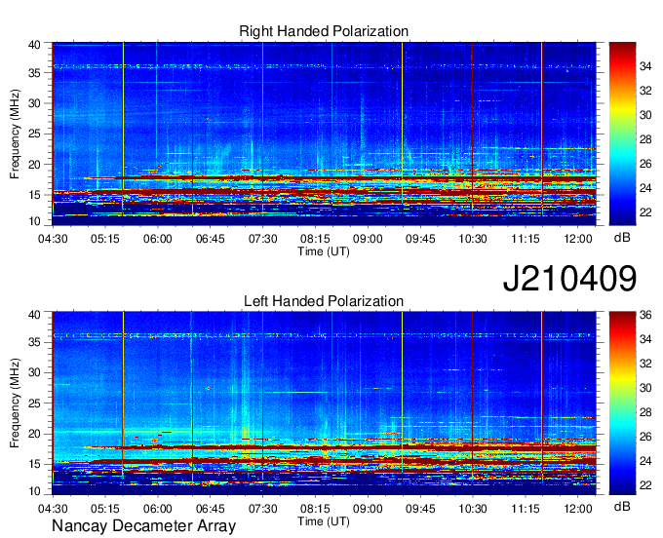Click 30 MHz tick on Right Handed frequency axis
Image resolution: width=663 pixels, height=538 pixels.
point(34,103)
